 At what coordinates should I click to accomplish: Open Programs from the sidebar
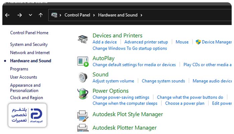tap(19, 69)
